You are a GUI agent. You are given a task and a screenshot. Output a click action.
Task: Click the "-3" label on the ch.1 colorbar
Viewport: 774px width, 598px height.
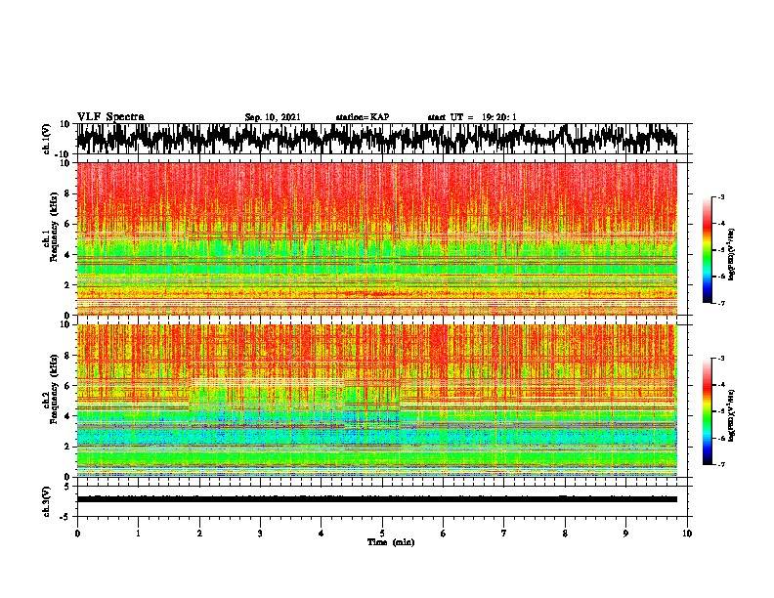(x=720, y=196)
